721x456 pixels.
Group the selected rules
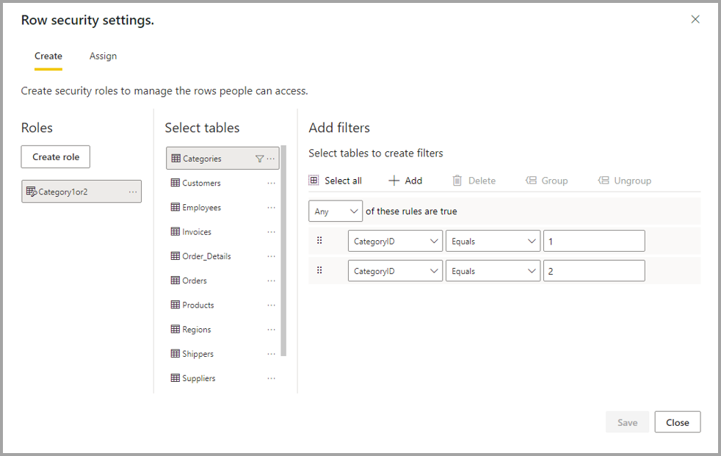tap(547, 181)
